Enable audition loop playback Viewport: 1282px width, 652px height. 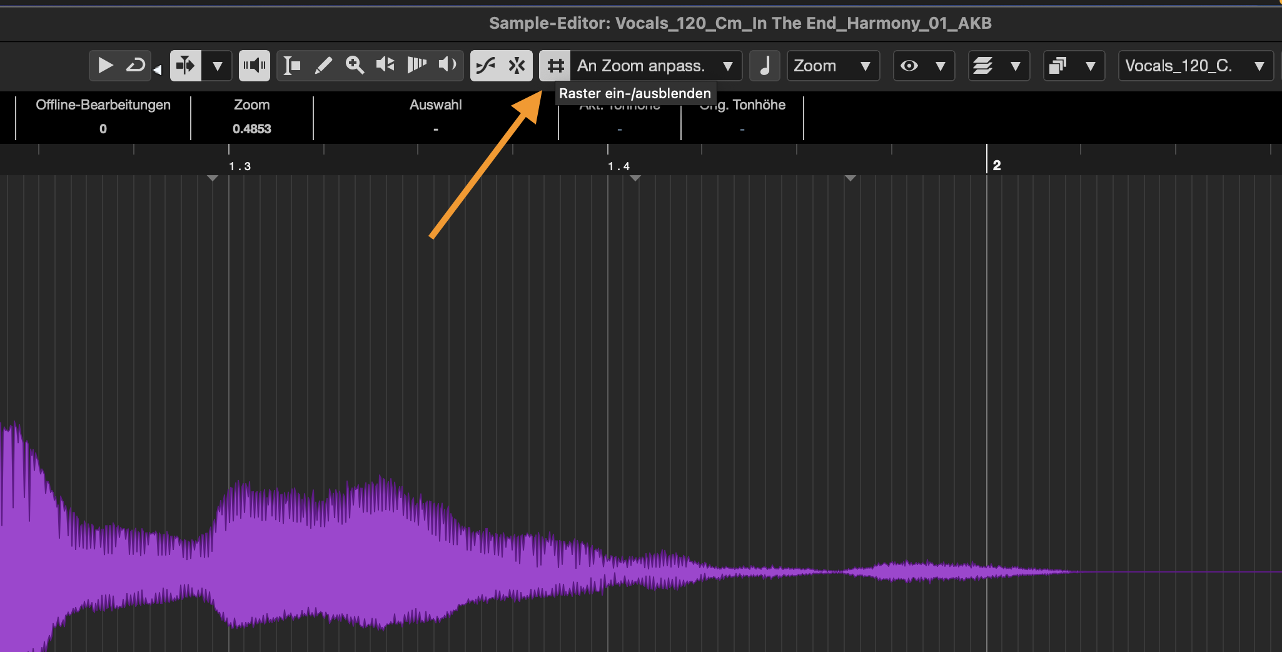[x=136, y=66]
